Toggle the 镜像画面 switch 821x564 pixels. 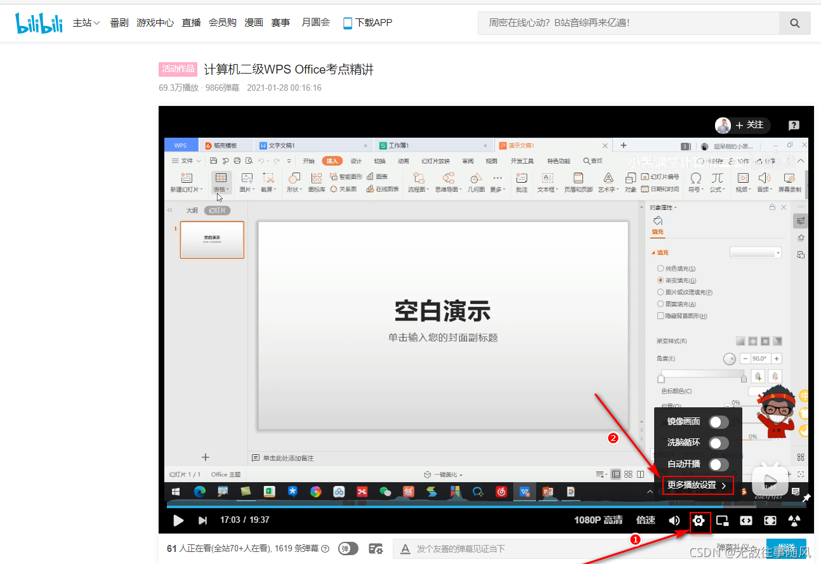point(719,422)
